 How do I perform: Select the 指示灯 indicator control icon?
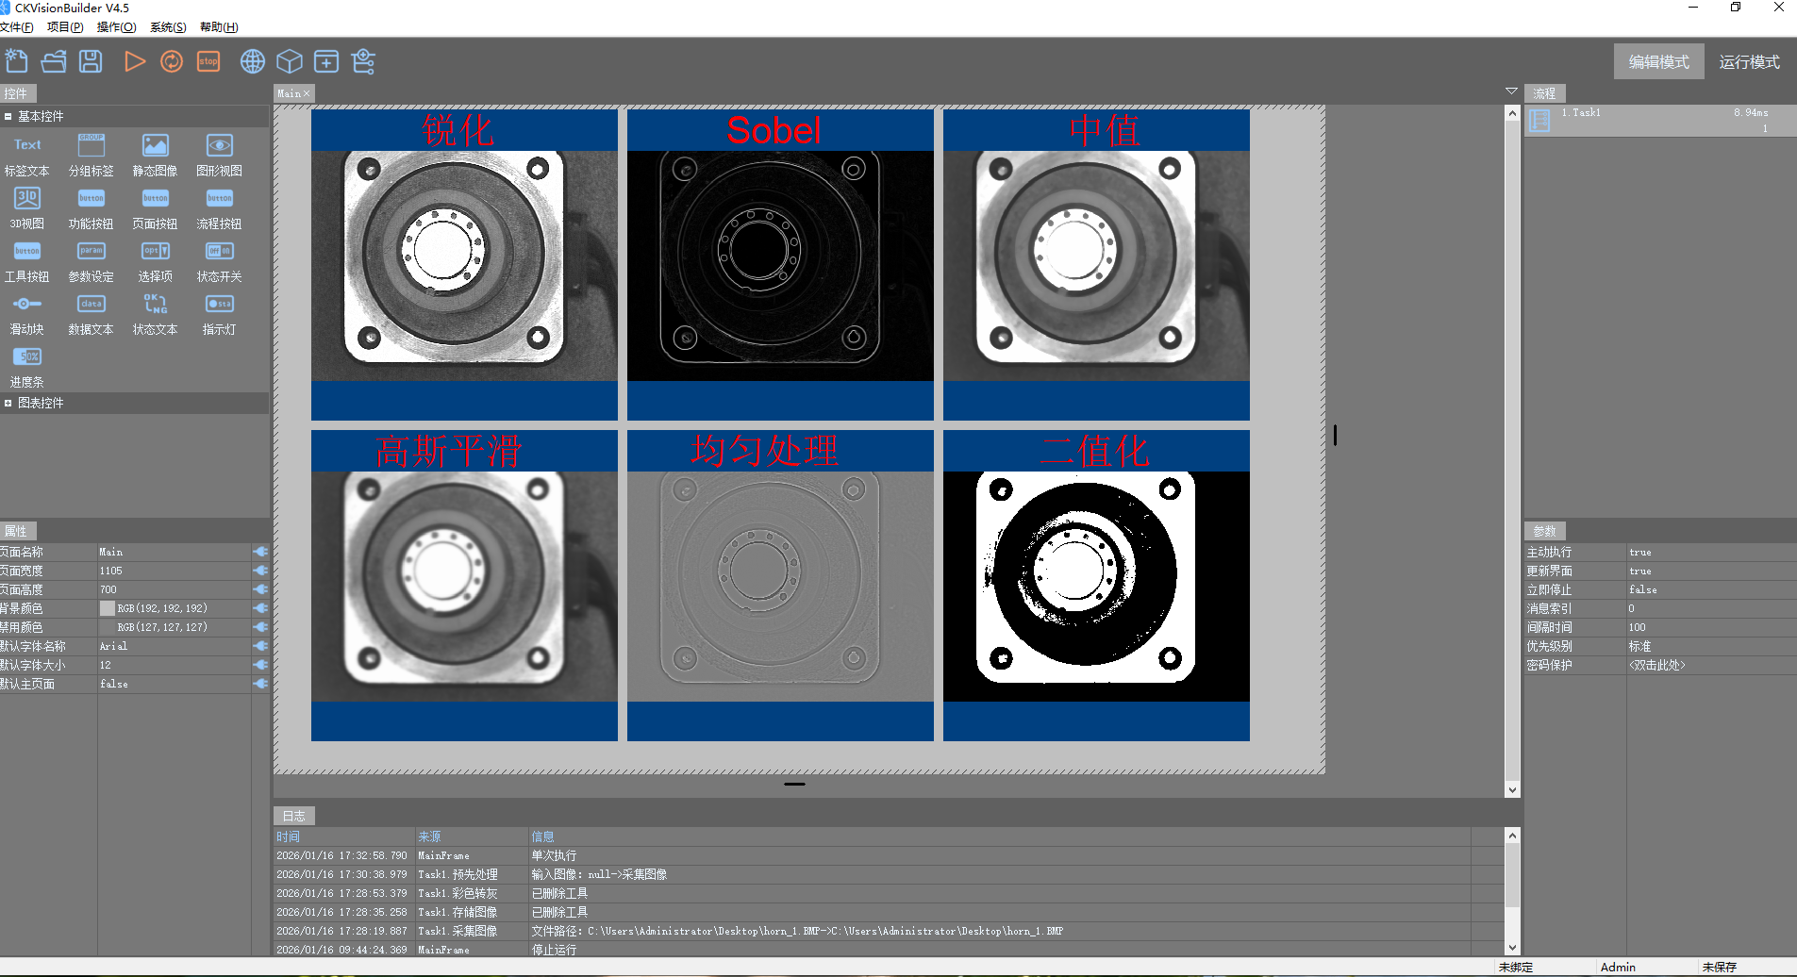[219, 305]
